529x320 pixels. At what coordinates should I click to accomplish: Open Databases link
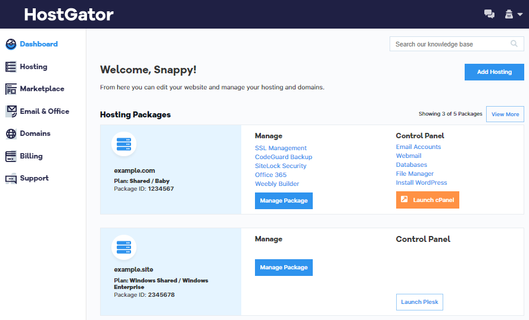pyautogui.click(x=412, y=164)
